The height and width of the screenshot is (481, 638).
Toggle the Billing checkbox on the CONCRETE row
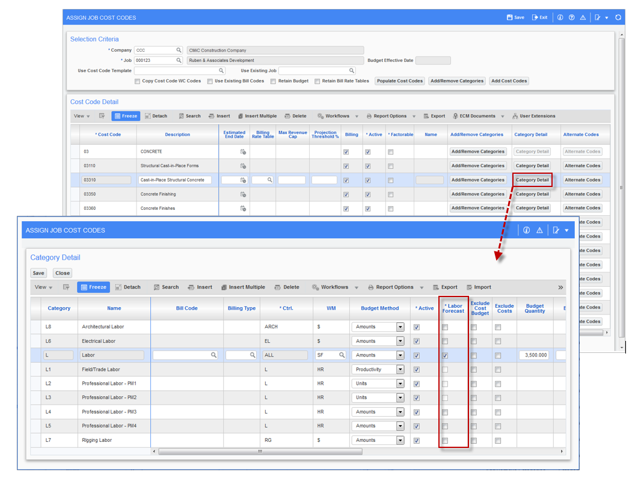346,152
